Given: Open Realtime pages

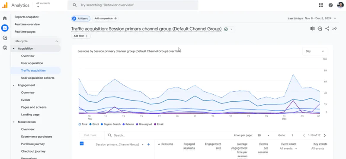Looking at the screenshot, I should 25,31.
